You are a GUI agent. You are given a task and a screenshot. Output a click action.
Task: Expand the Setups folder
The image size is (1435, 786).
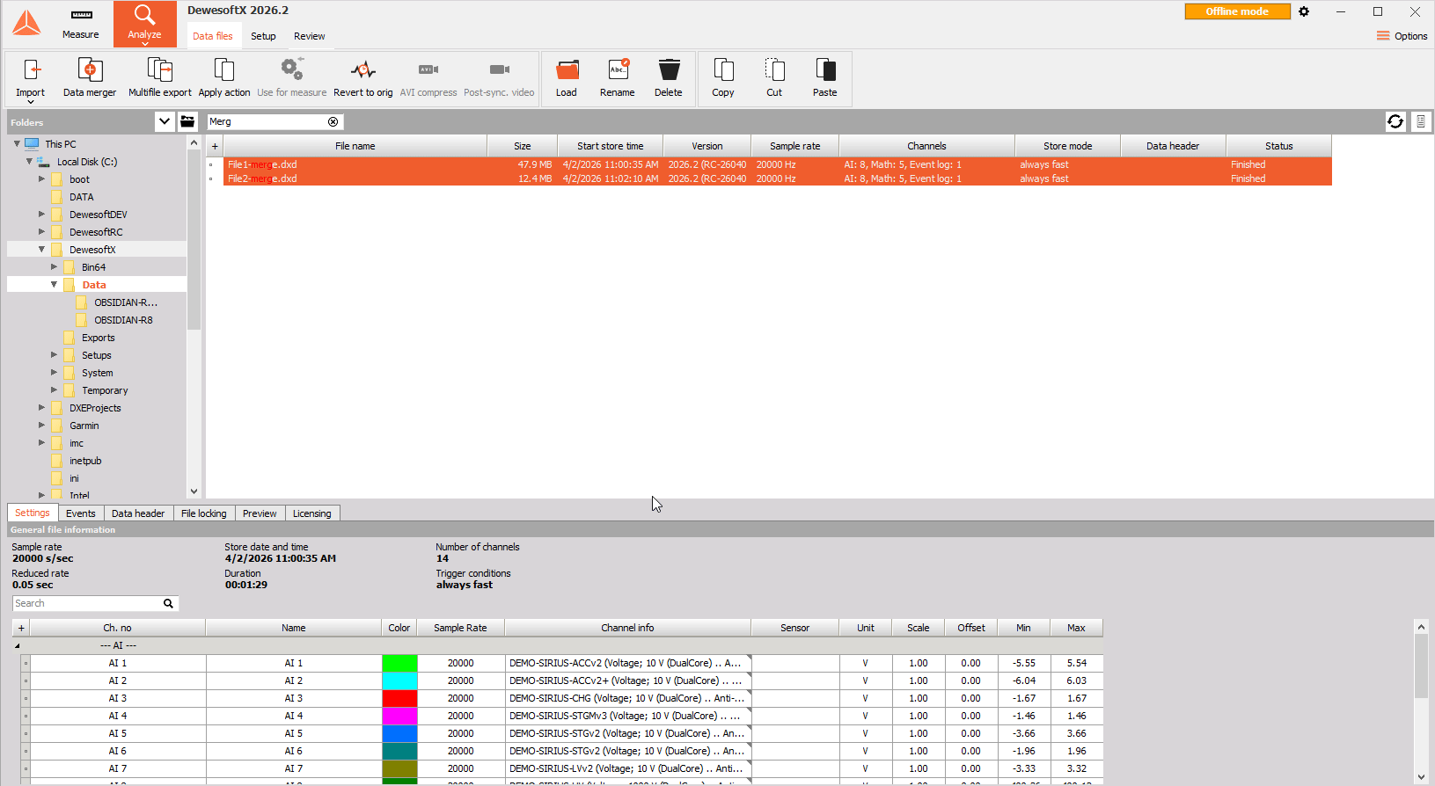coord(54,355)
